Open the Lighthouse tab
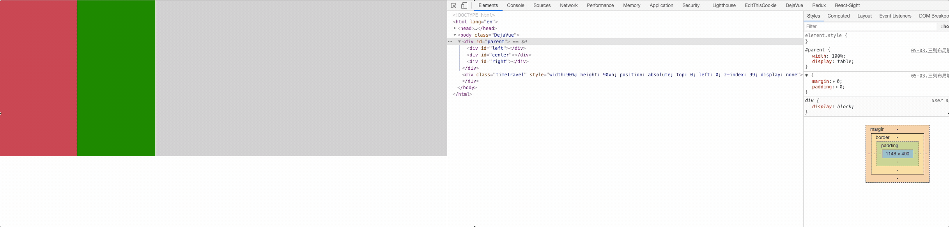Image resolution: width=949 pixels, height=227 pixels. 724,5
